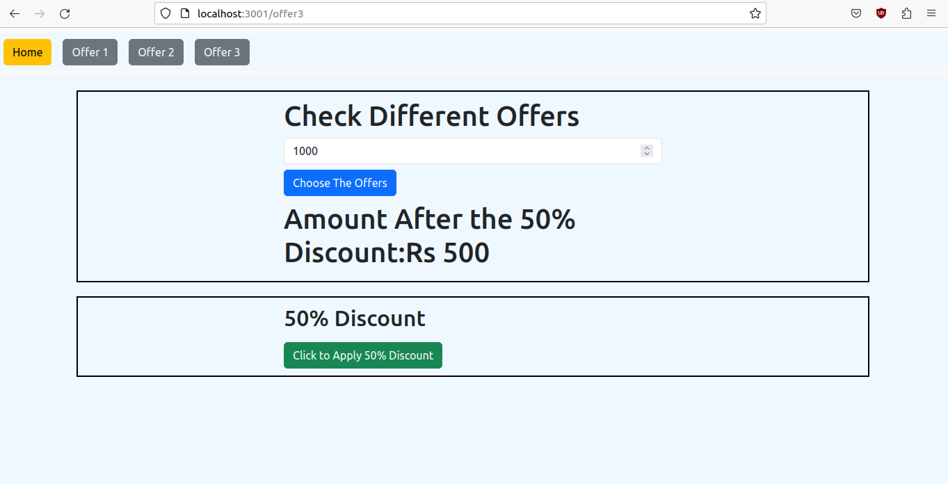Click the page info icon in address bar
Viewport: 948px width, 484px height.
click(182, 13)
